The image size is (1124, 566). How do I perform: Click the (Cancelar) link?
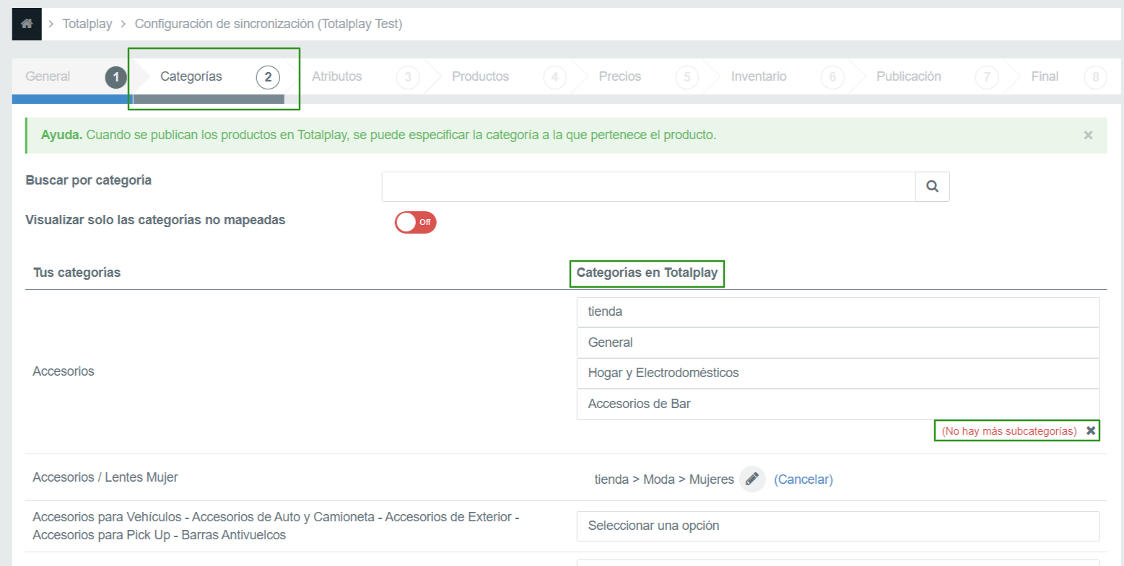point(803,479)
